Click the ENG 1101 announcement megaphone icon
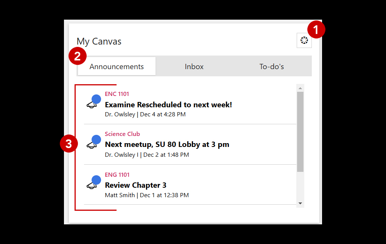This screenshot has width=386, height=244. pos(92,184)
